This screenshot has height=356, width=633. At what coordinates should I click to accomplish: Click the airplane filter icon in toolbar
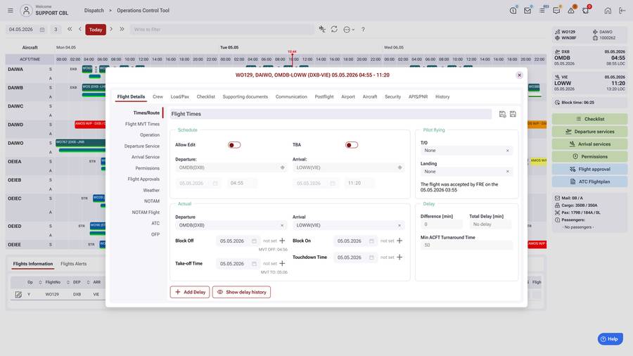[321, 29]
